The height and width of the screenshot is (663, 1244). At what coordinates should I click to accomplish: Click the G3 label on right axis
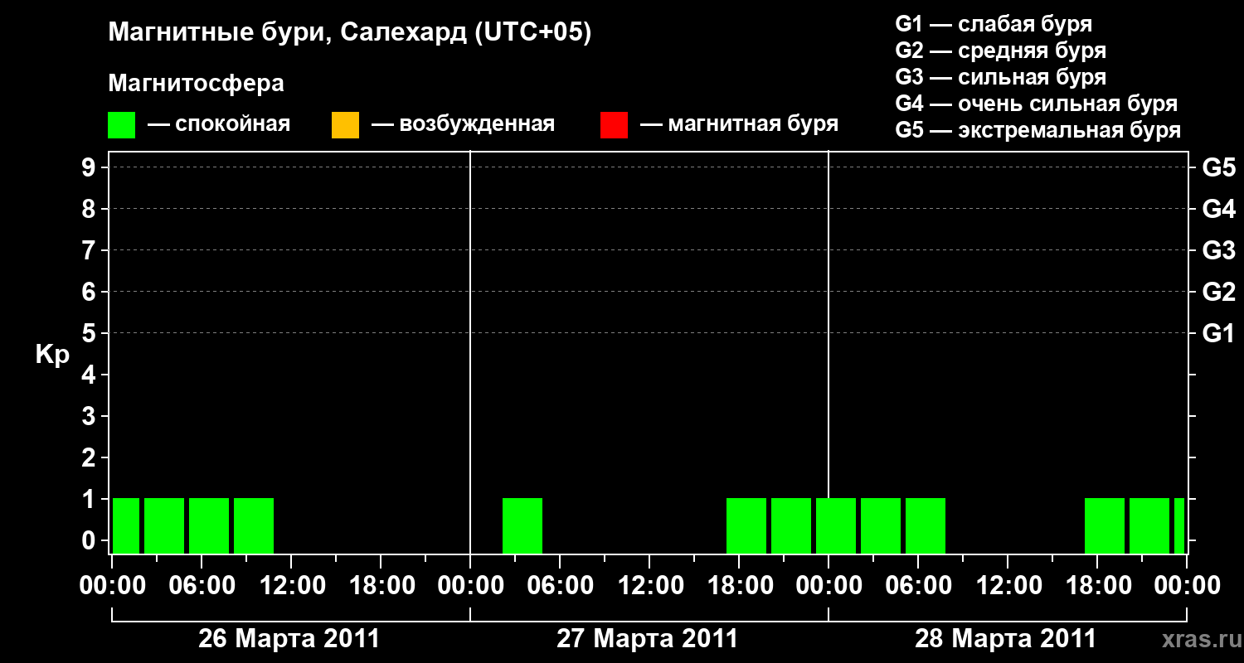[1218, 250]
